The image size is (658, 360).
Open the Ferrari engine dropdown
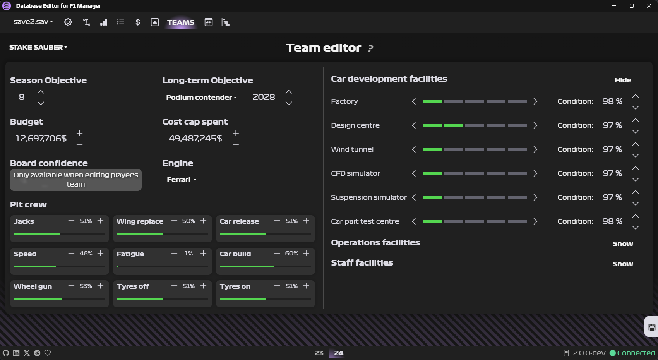182,180
